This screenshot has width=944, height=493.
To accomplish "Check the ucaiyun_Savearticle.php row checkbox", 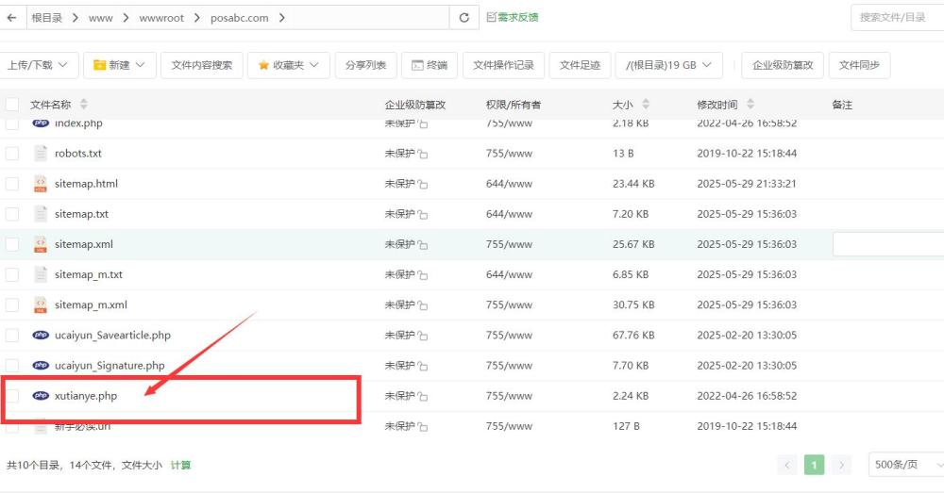I will [12, 335].
